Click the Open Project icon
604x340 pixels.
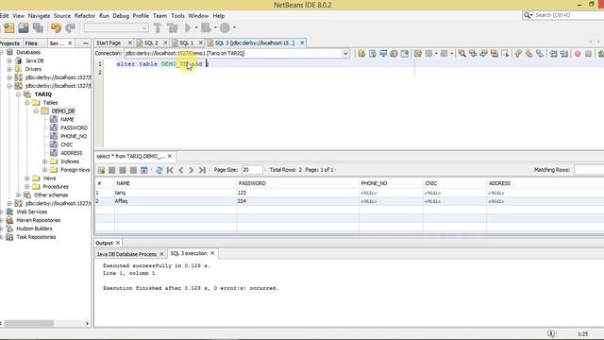pos(24,27)
